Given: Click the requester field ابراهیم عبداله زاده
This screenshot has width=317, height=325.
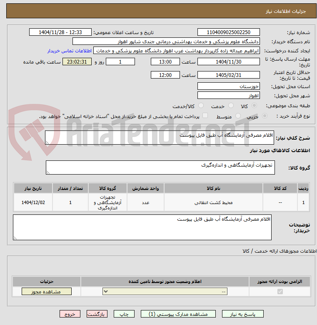Looking at the screenshot, I should tap(177, 51).
